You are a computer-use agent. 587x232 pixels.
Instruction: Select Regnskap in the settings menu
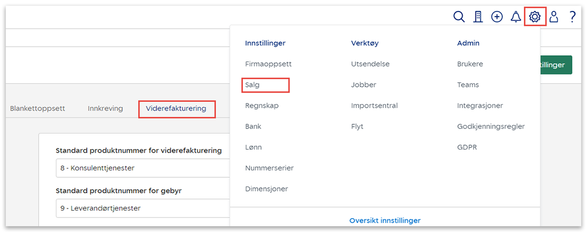click(x=262, y=106)
